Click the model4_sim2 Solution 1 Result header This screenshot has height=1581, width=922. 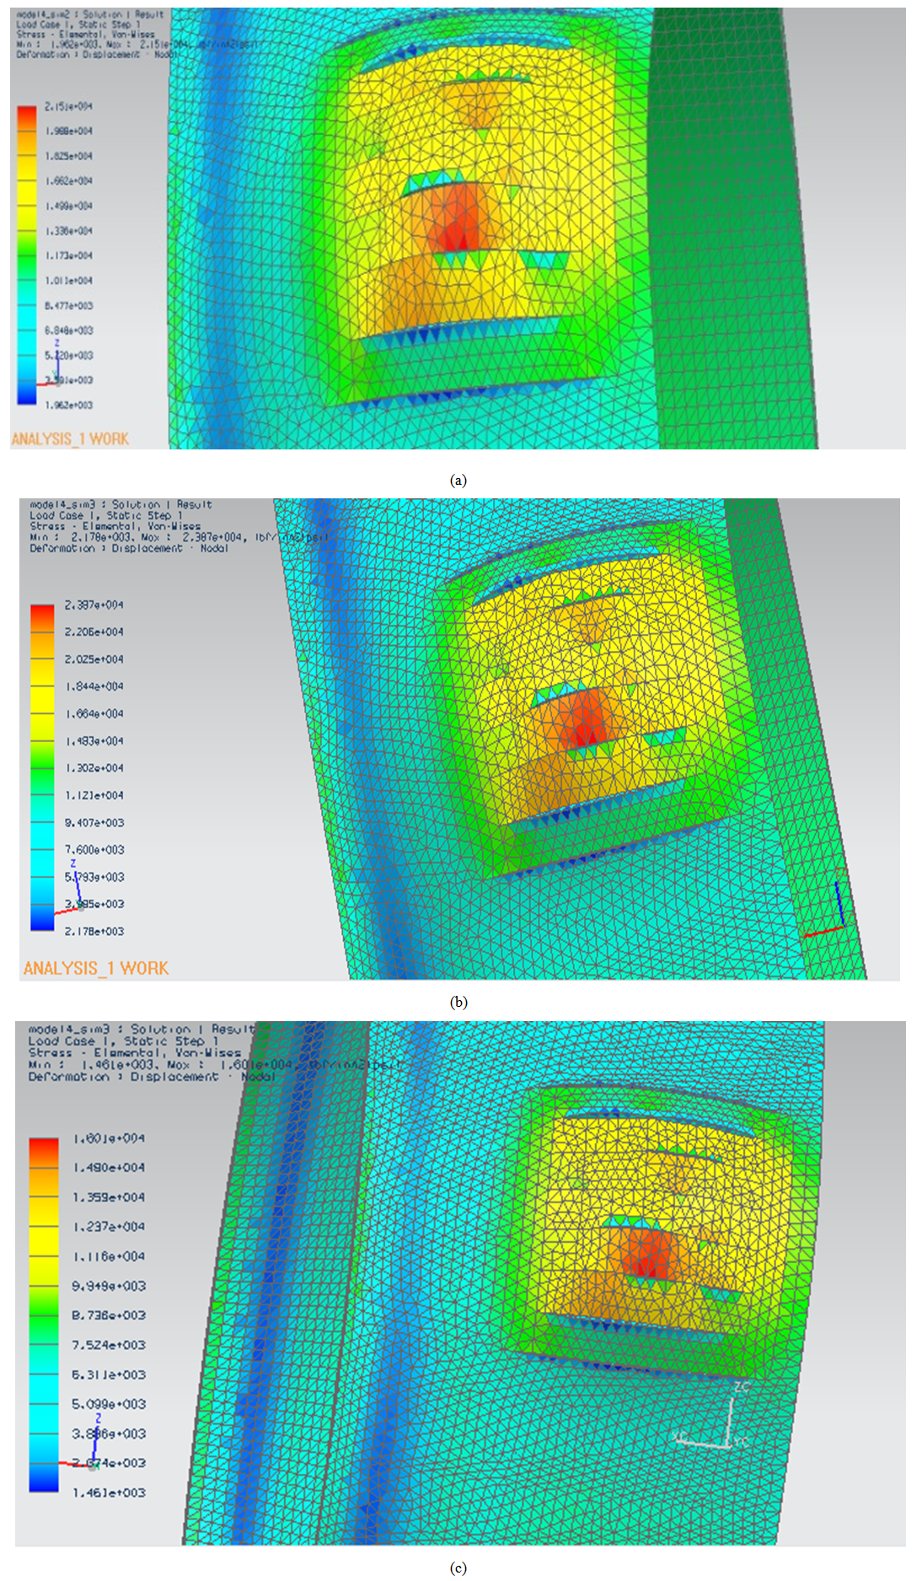pos(90,14)
